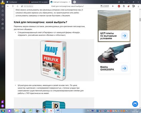Go back using the browser back arrow
Screen dimensions: 141x113
[8, 6]
